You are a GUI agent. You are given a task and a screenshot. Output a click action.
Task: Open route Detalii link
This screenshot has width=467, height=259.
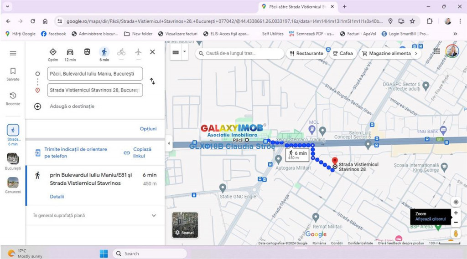tap(57, 197)
